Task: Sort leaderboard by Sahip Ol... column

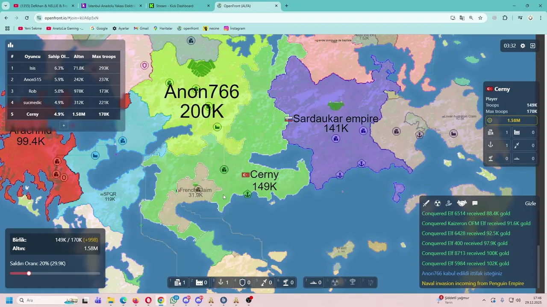Action: point(59,56)
